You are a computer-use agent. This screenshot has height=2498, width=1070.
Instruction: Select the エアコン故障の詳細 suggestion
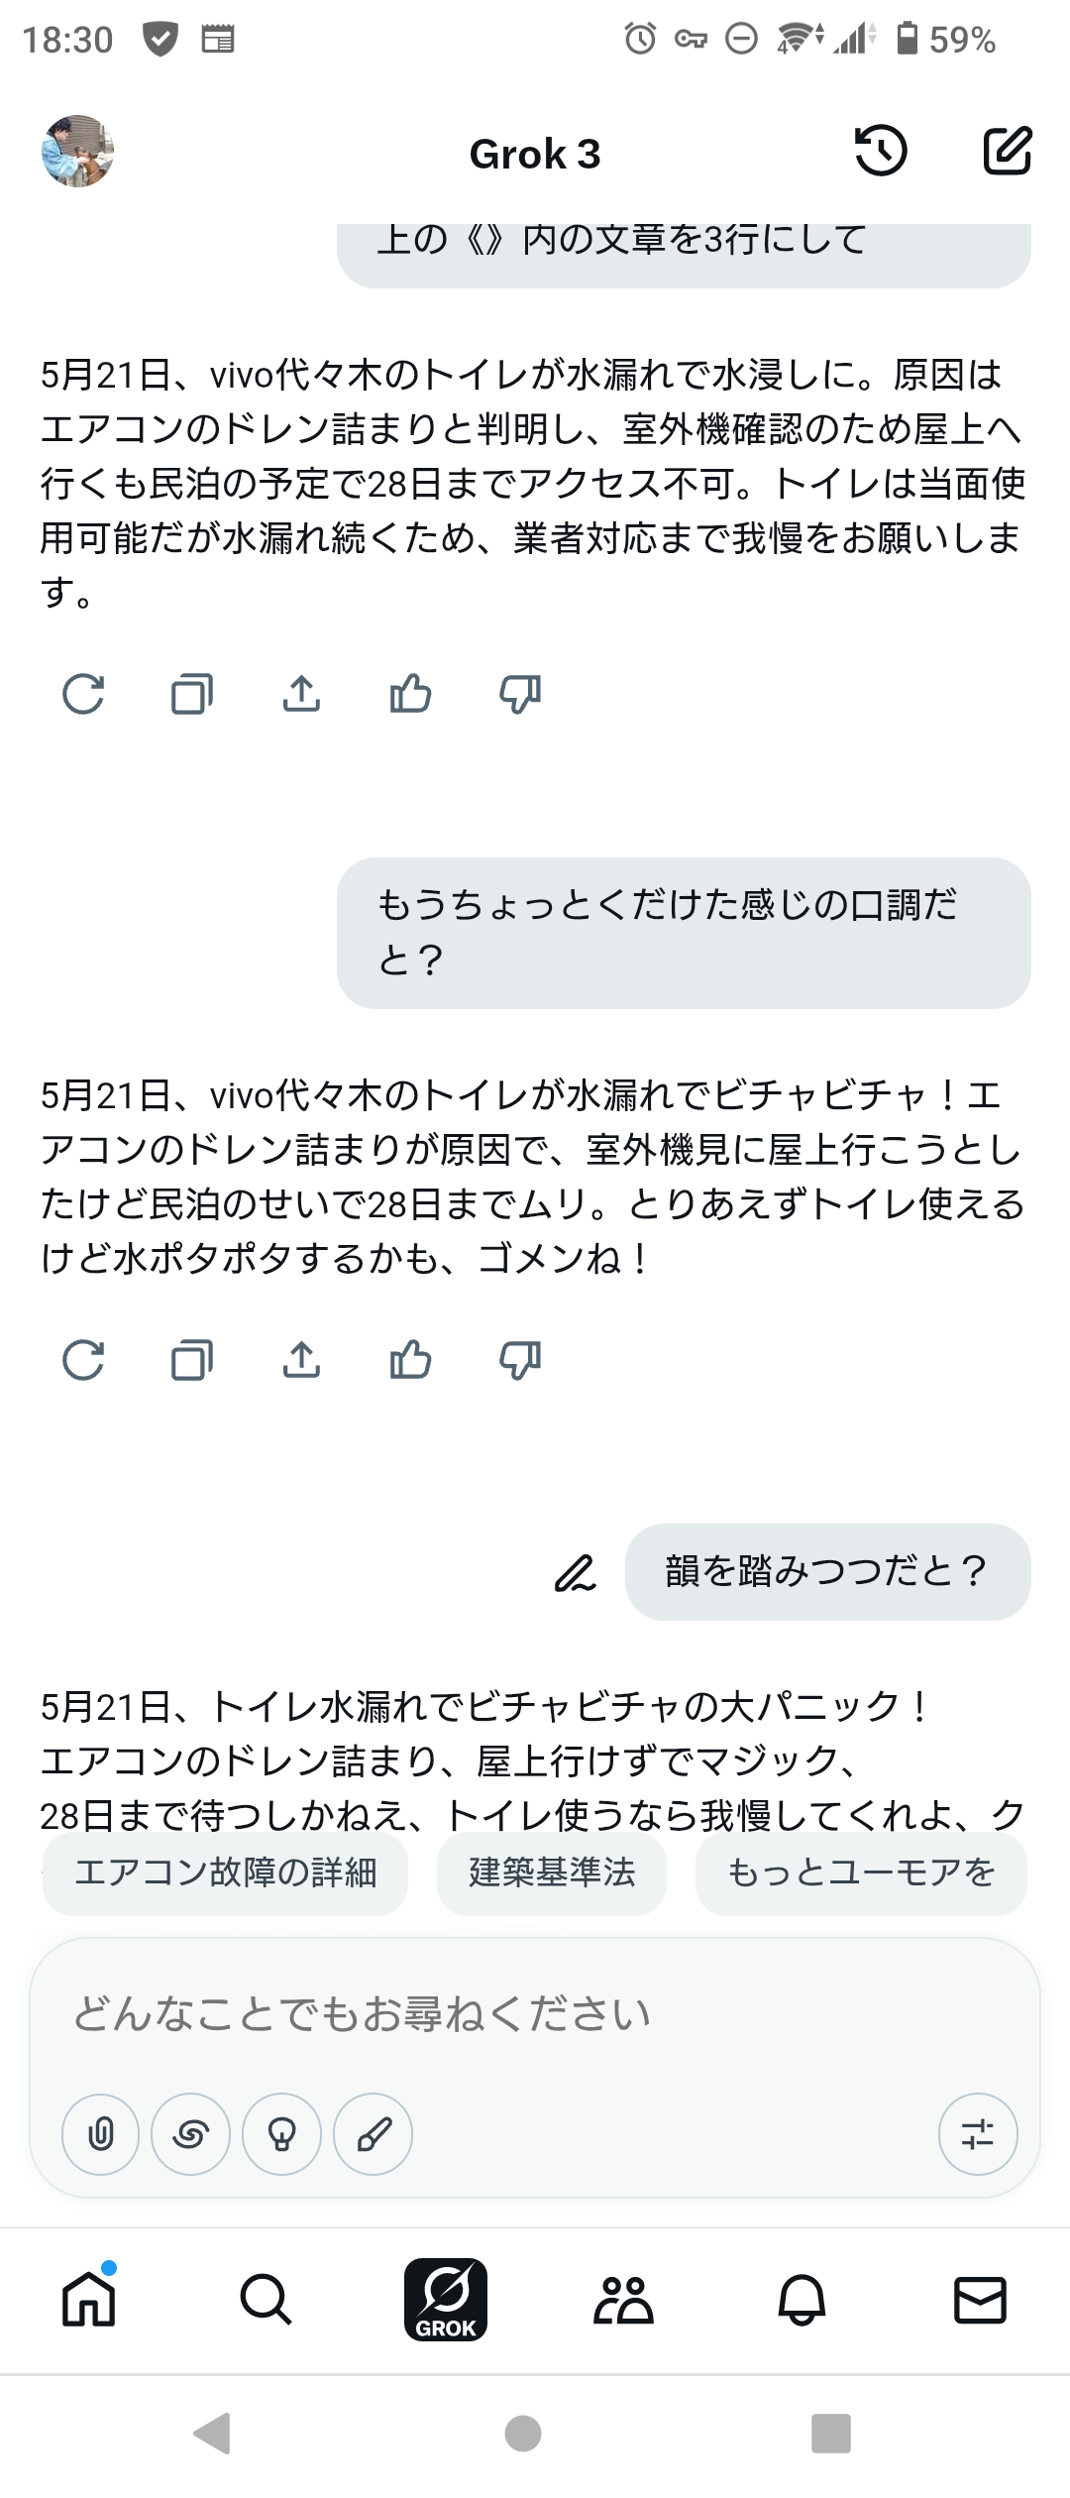pos(225,1873)
